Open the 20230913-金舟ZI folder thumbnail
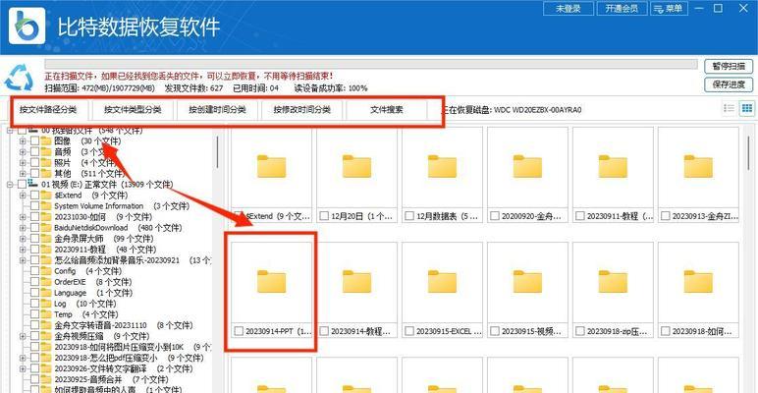 698,166
